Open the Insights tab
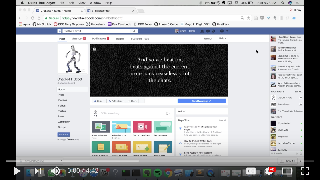 120,38
